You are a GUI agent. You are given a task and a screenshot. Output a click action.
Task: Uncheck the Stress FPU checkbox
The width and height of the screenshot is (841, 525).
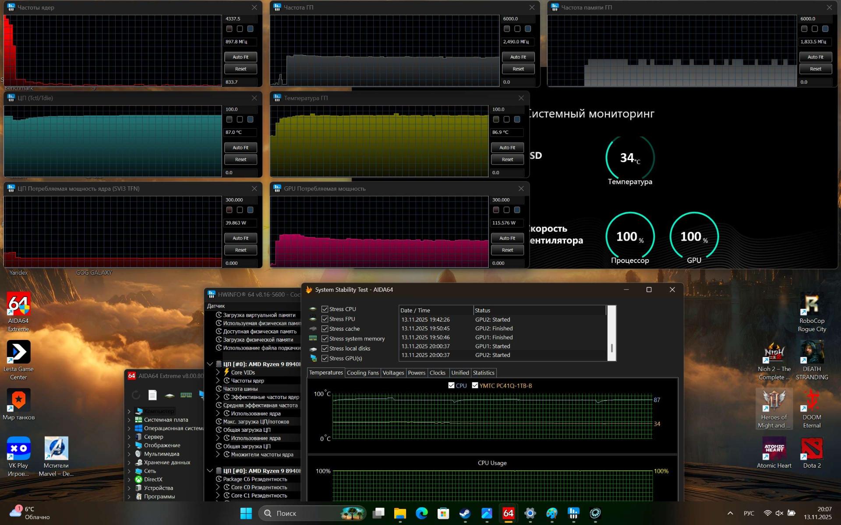click(x=325, y=319)
